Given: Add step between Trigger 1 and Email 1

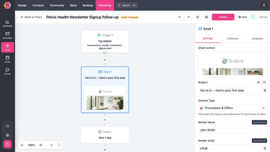Looking at the screenshot, I should point(105,60).
